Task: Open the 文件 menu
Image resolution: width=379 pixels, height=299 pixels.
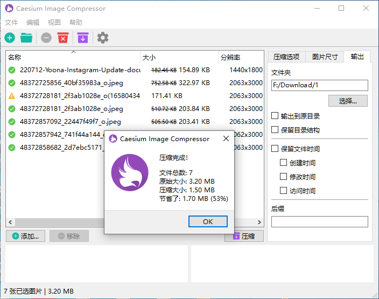Action: [11, 22]
